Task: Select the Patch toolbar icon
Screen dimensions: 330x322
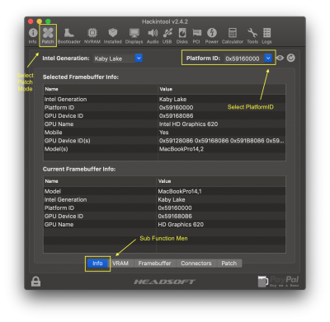Action: [48, 35]
